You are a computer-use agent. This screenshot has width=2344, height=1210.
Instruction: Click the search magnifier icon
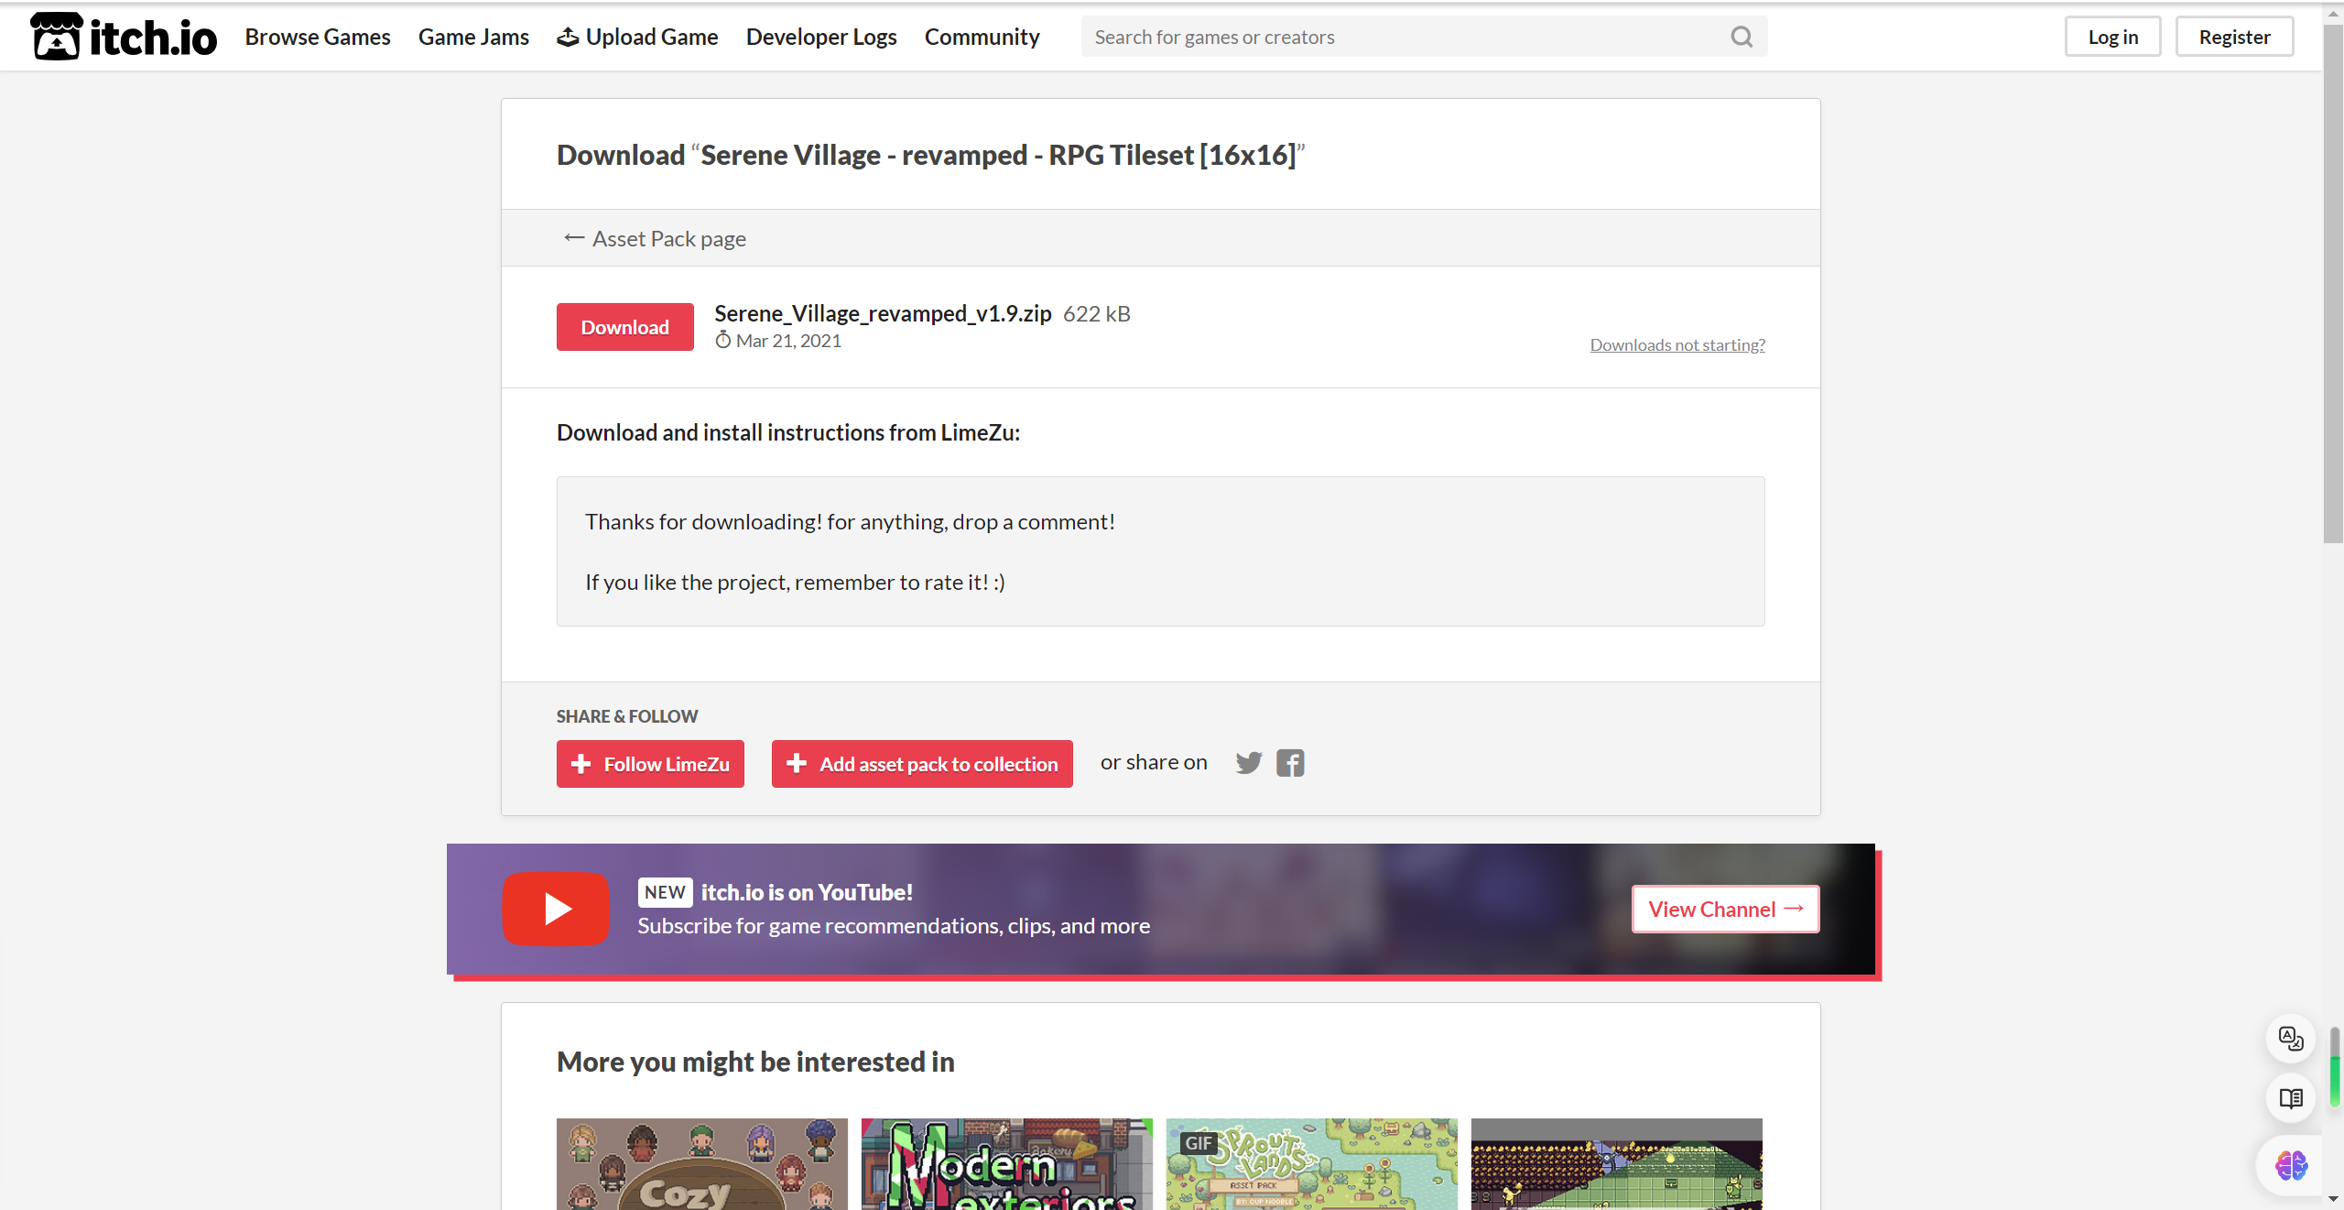pyautogui.click(x=1741, y=37)
